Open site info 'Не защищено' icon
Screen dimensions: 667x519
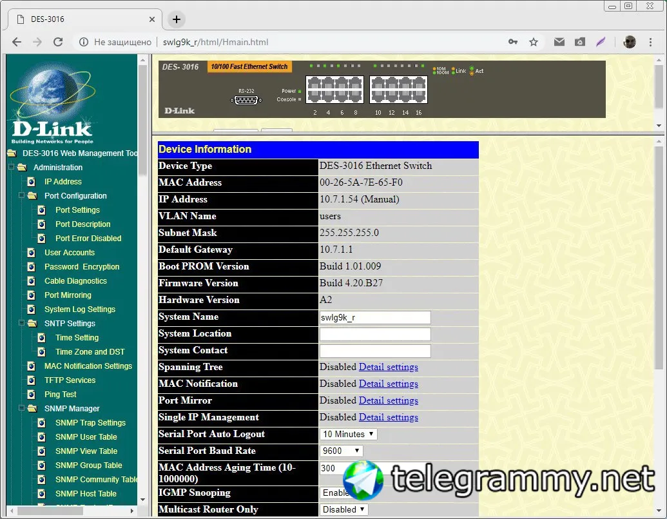(84, 42)
